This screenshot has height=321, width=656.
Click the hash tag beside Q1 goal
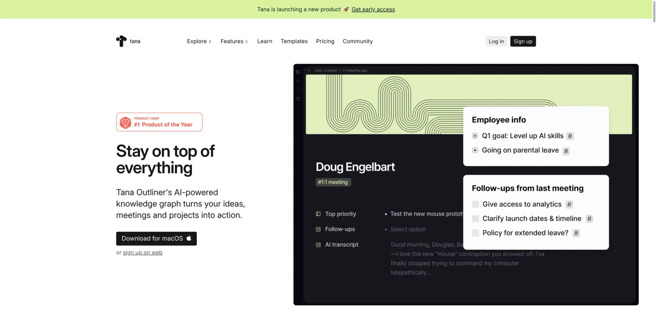[570, 136]
